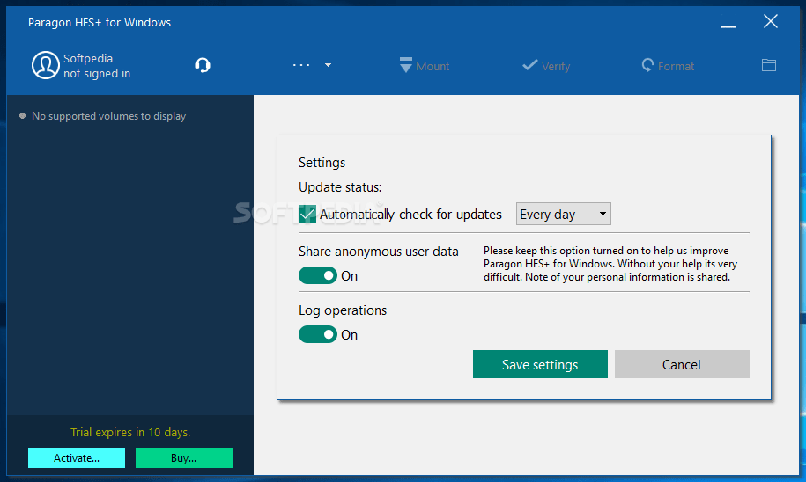
Task: Click the 'Trial expires in 10 days.' notice
Action: (130, 432)
